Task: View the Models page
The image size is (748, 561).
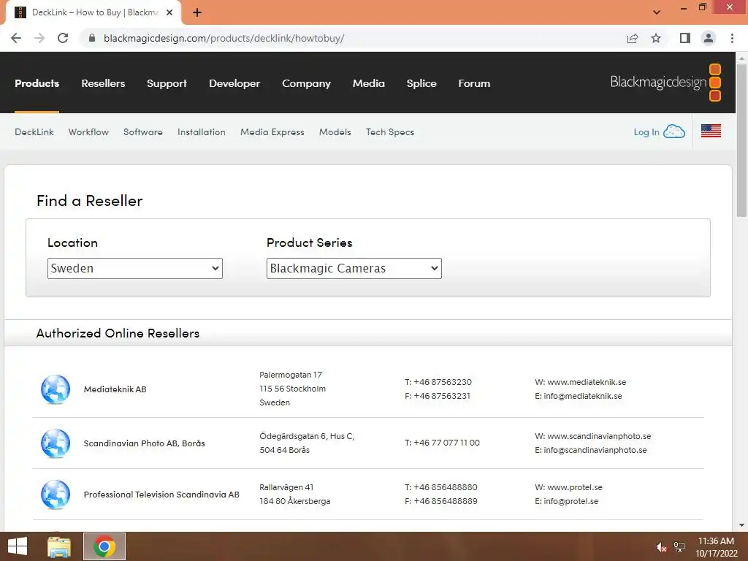Action: coord(335,132)
